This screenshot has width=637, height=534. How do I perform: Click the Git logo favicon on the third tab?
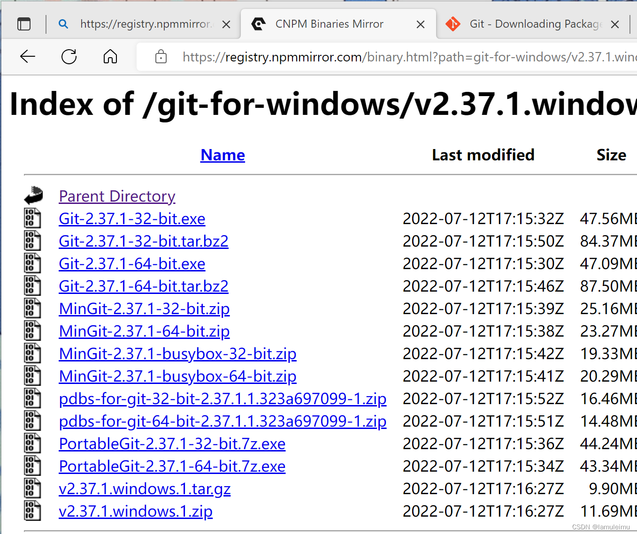click(453, 24)
